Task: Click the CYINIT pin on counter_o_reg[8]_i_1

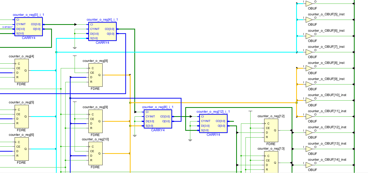Action: [x=150, y=117]
